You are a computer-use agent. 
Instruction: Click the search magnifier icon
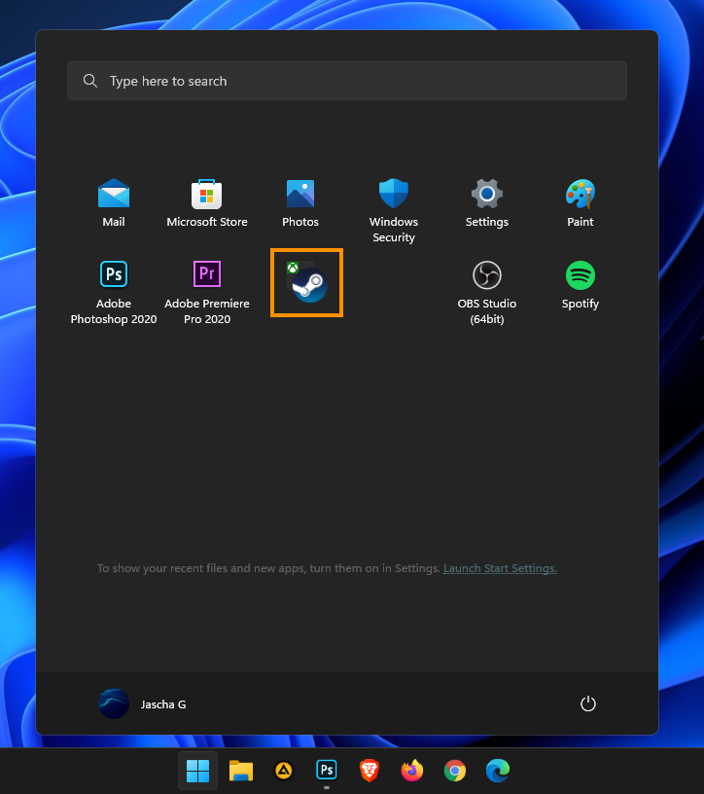tap(90, 81)
